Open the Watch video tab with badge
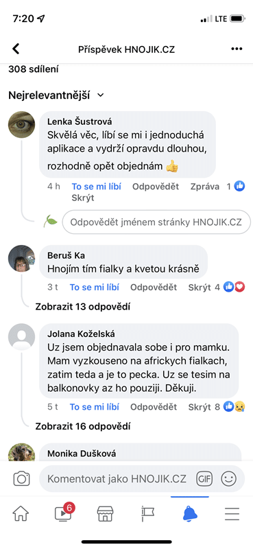Viewport: 253px width, 549px height. coord(63,513)
